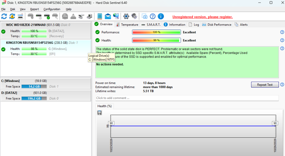Click the eject triangle disk toolbar icon

click(73, 16)
